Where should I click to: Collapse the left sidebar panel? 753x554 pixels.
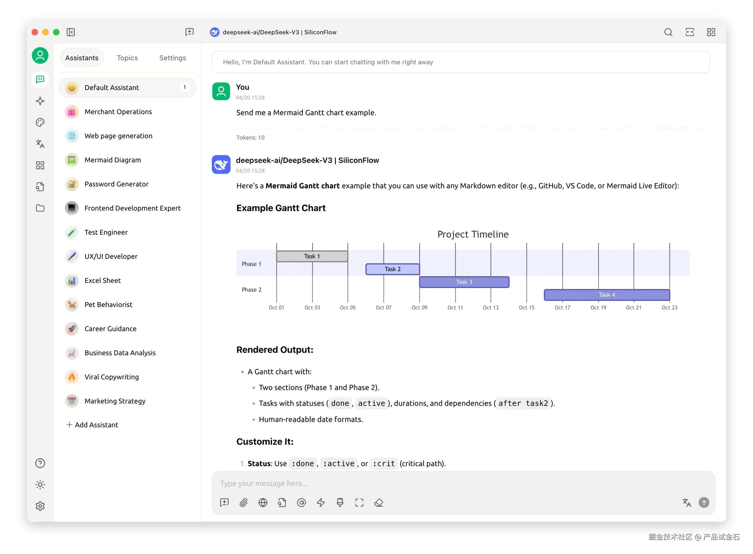click(71, 32)
